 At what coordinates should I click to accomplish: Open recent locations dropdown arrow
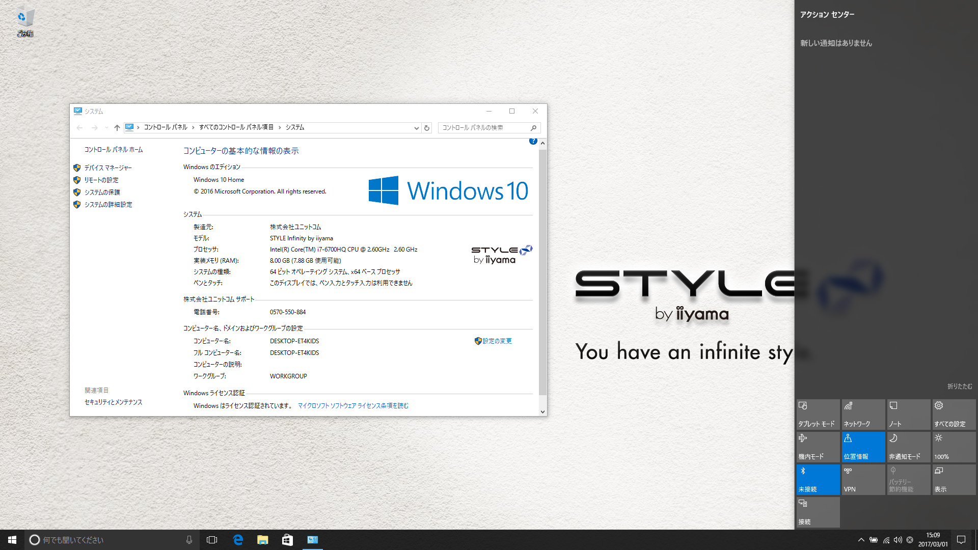point(106,127)
